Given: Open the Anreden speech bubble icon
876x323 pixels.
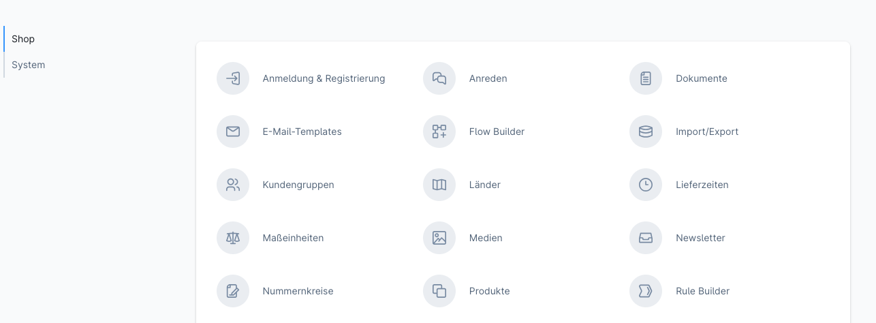Looking at the screenshot, I should coord(439,78).
